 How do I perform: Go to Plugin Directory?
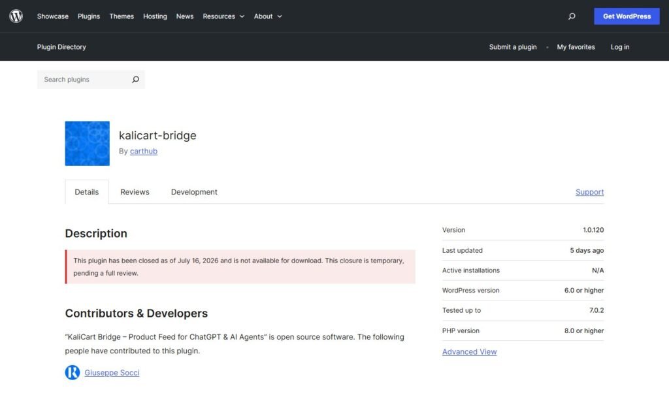coord(61,47)
